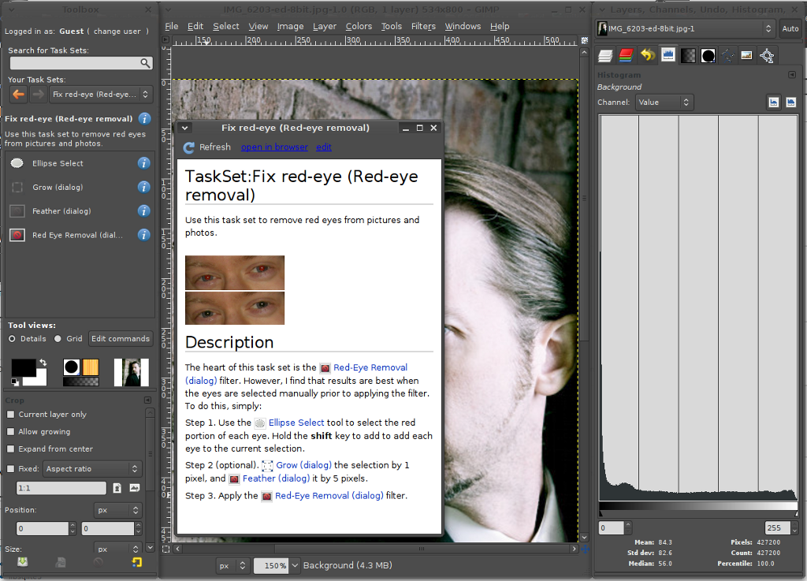Click the Auto button
This screenshot has width=807, height=581.
tap(790, 29)
